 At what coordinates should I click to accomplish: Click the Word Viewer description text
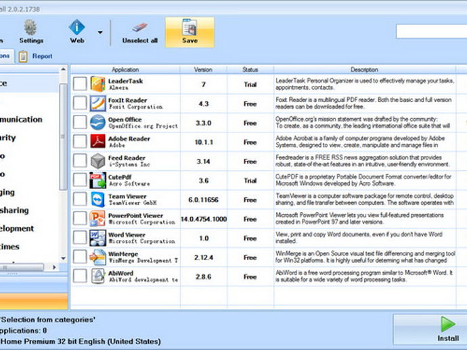359,238
